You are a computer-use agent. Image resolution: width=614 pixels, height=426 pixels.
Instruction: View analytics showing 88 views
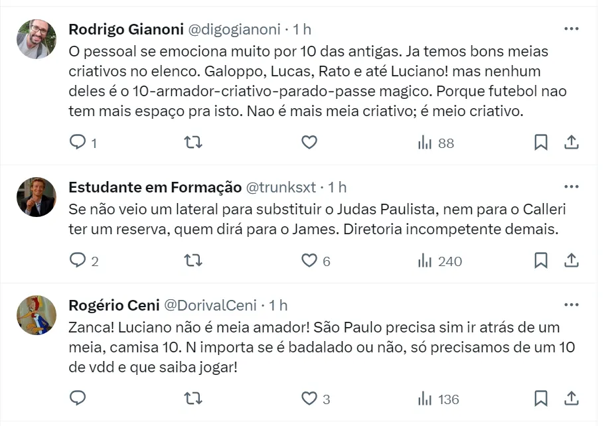[x=435, y=143]
